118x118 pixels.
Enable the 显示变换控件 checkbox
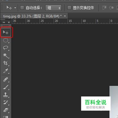[69, 8]
